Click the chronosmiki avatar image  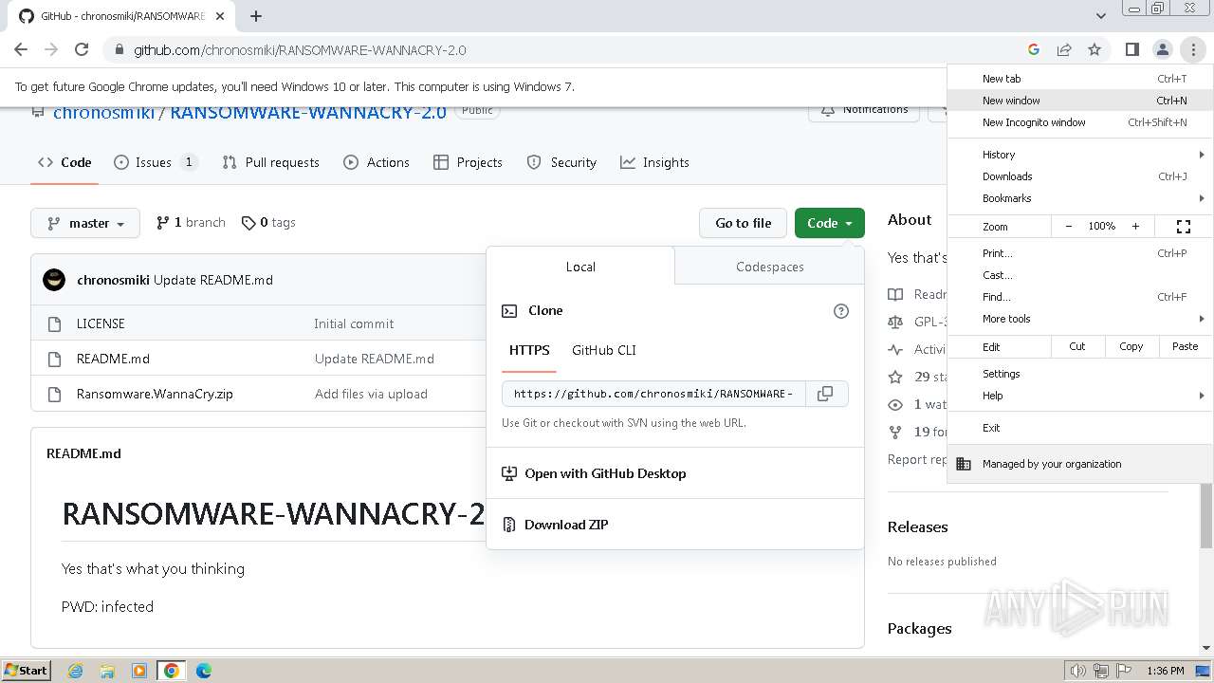point(54,280)
